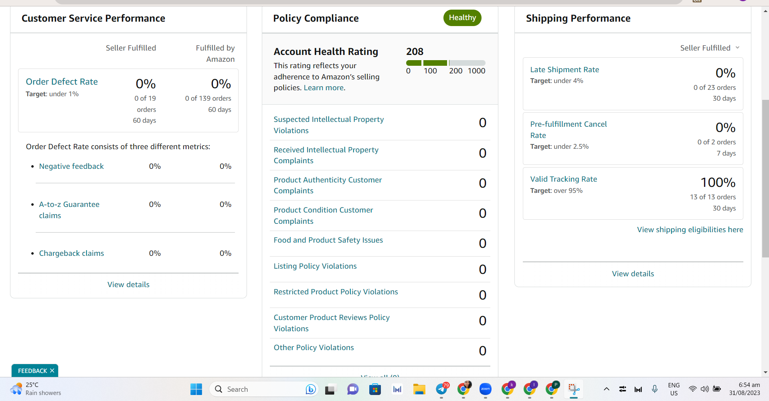Click the scrollbar down arrow
The height and width of the screenshot is (401, 769).
[765, 372]
